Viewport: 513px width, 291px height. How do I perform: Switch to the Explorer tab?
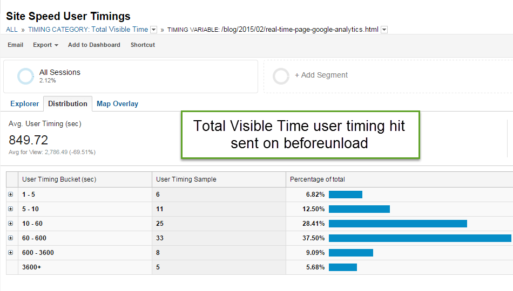[24, 103]
